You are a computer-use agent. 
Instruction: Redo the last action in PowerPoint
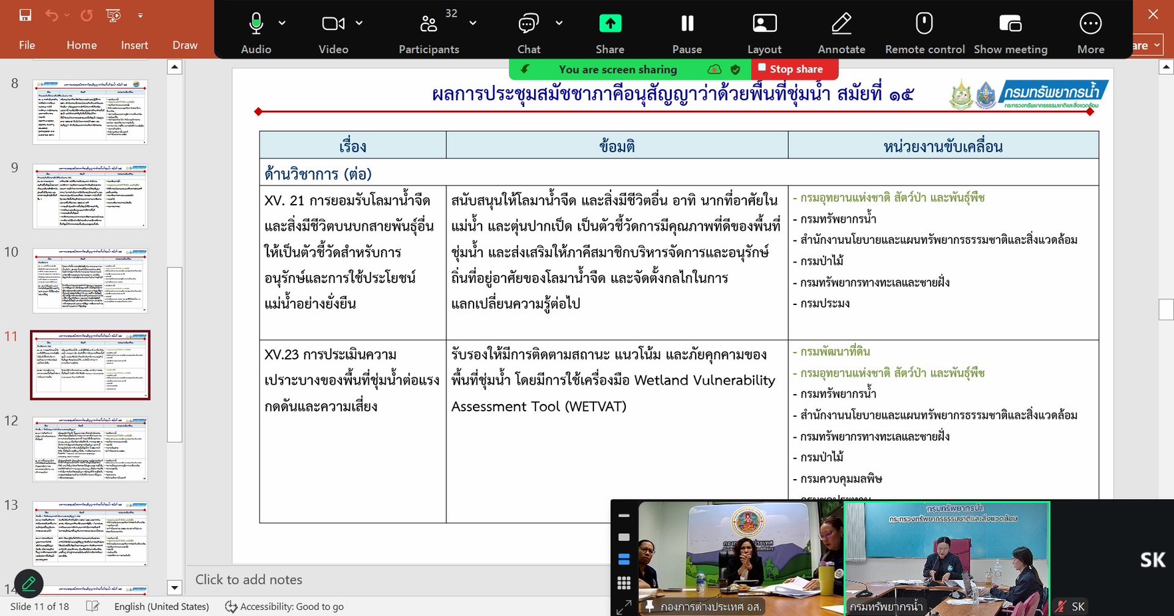[86, 15]
